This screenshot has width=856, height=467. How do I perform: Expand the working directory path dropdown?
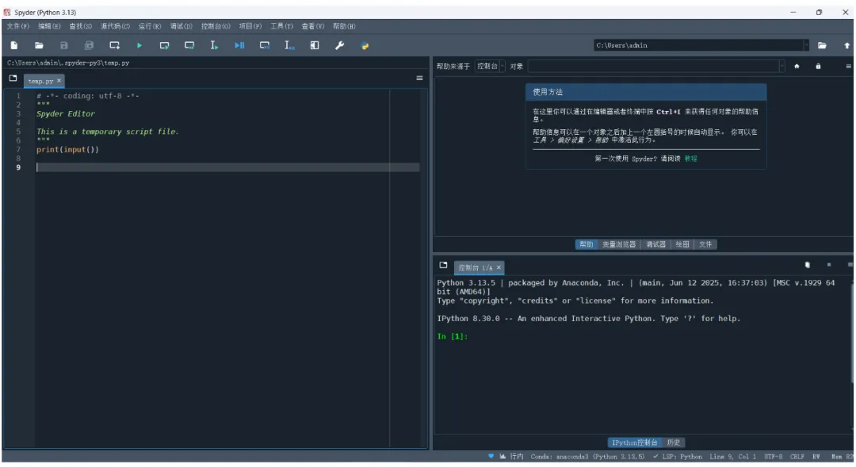click(x=806, y=45)
